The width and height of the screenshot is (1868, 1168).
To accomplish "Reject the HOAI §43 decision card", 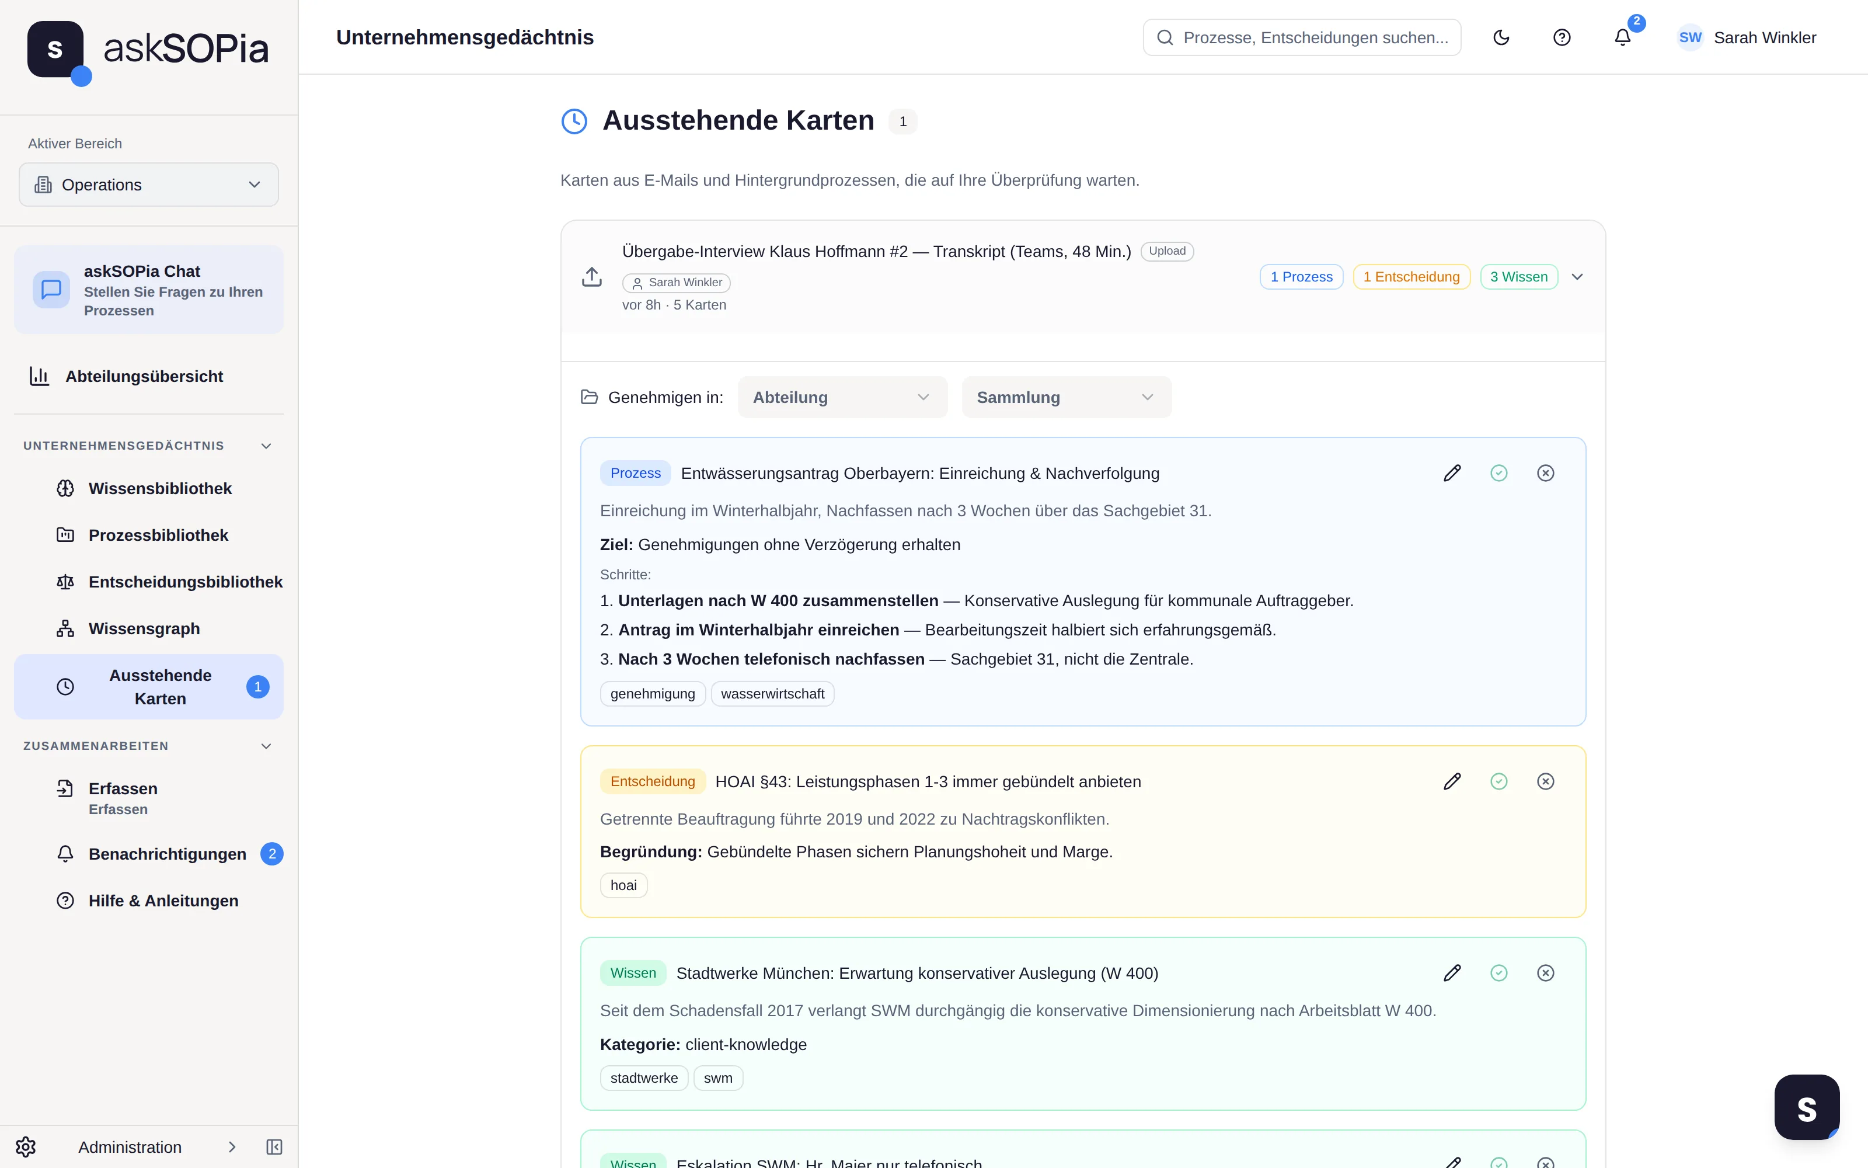I will 1545,781.
